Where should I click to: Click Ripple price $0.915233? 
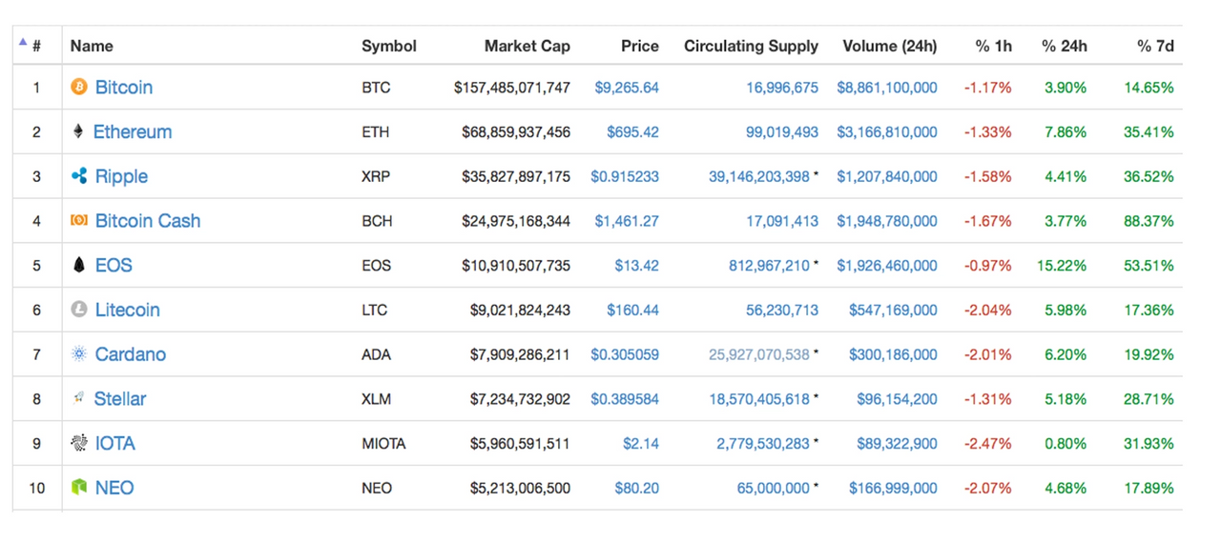coord(625,176)
